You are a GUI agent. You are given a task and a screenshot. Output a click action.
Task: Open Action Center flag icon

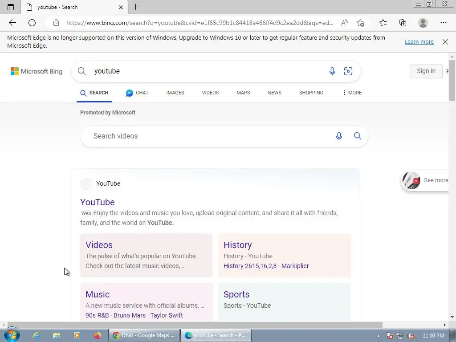pyautogui.click(x=390, y=336)
